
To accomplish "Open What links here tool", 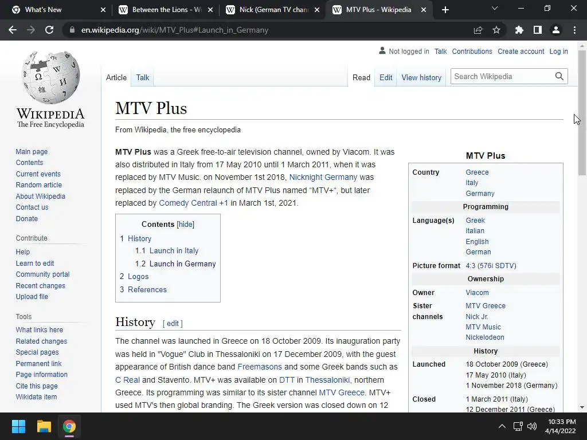I will (x=40, y=329).
